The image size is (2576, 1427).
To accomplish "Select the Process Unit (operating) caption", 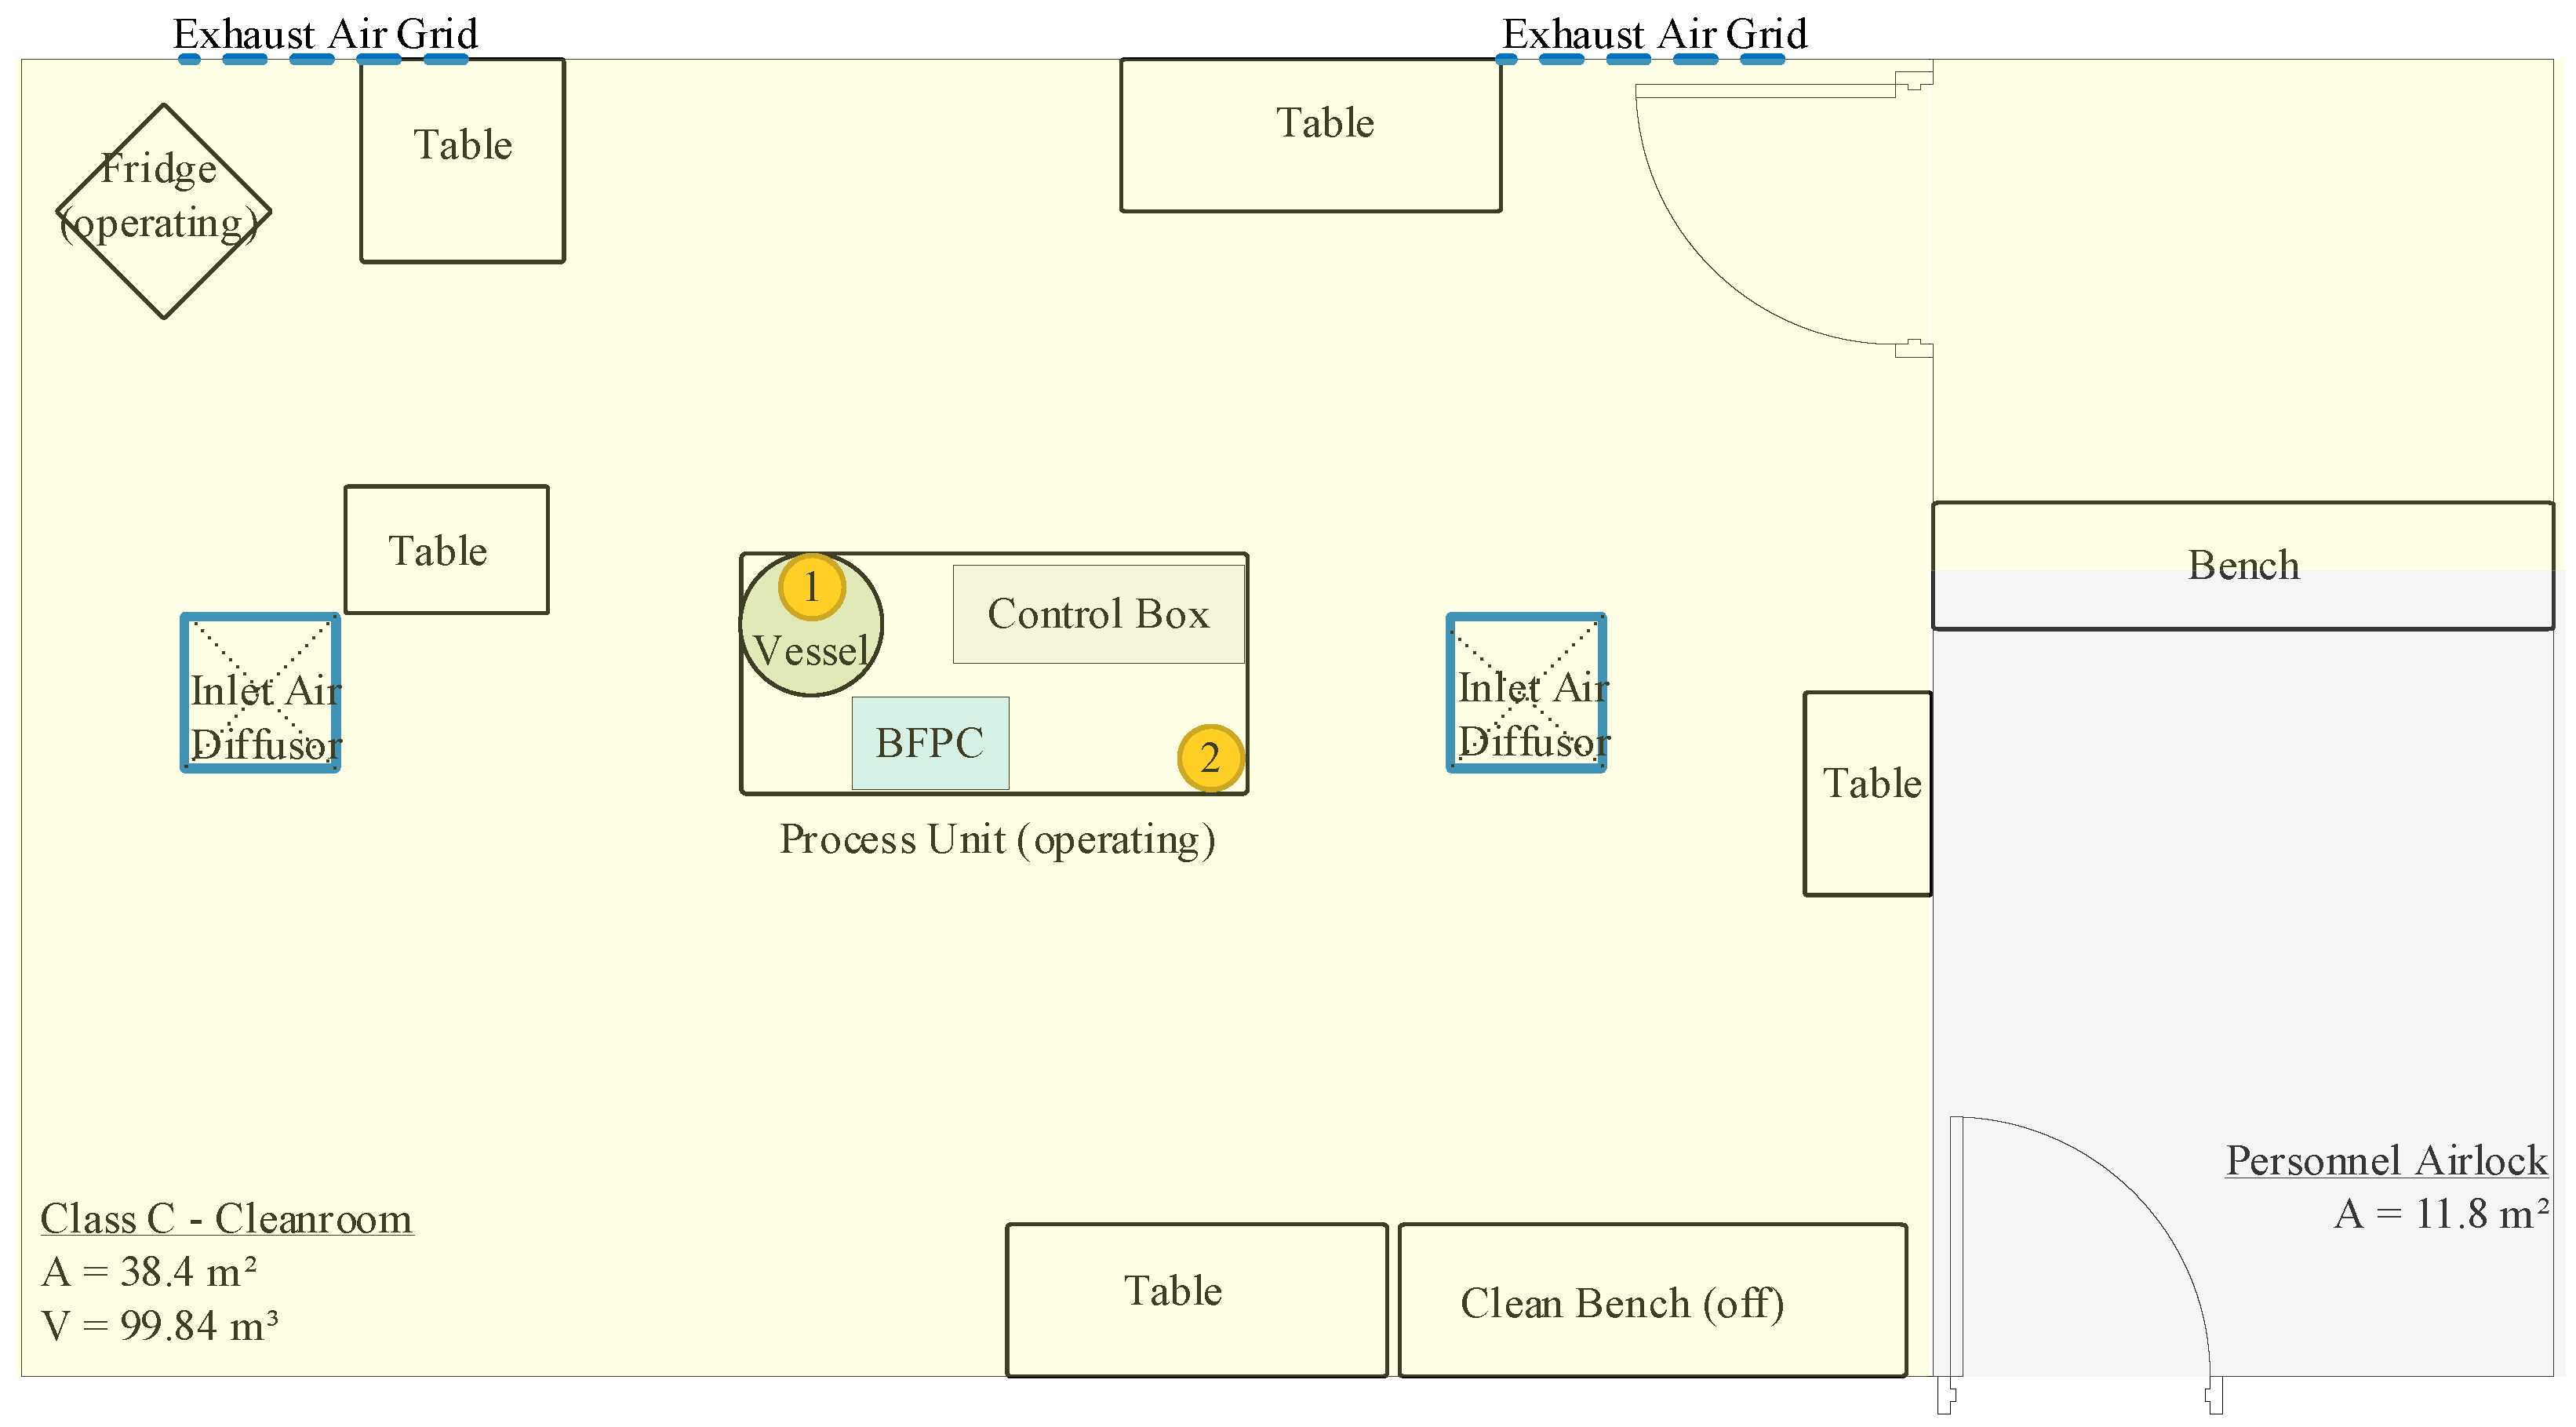I will tap(997, 839).
